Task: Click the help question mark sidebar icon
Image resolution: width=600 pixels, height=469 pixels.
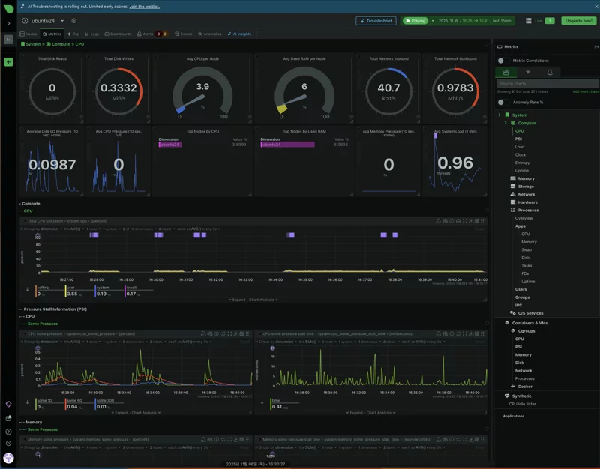Action: pyautogui.click(x=8, y=432)
